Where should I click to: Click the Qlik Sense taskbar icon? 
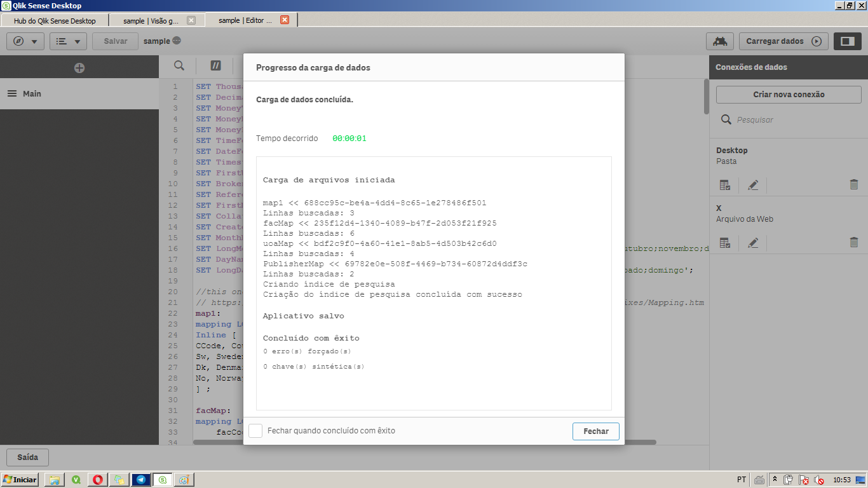tap(162, 480)
